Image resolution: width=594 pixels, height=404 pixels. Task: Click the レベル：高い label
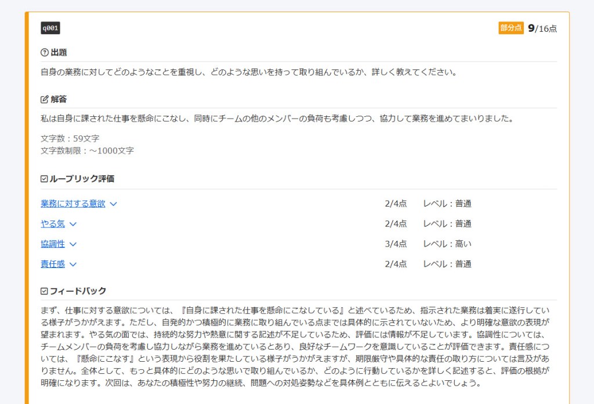[447, 244]
